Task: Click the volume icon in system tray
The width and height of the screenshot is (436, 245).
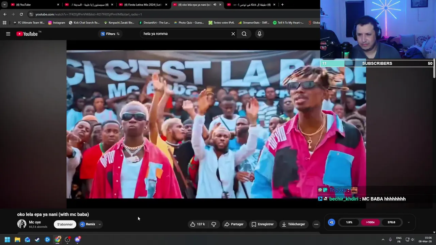Action: click(412, 240)
